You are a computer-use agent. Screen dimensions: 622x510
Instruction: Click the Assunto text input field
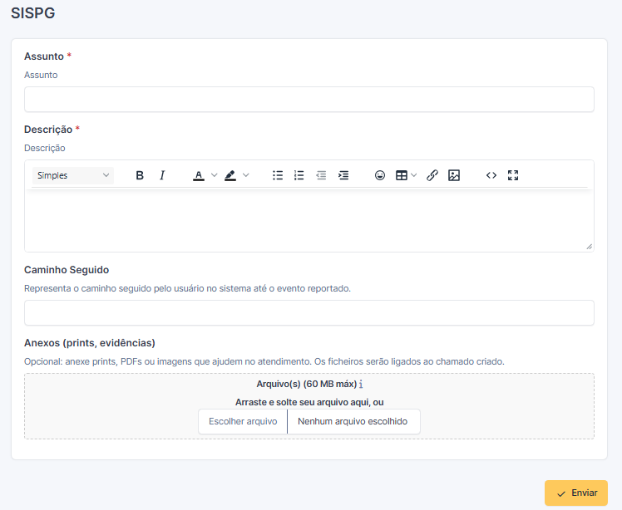click(309, 99)
